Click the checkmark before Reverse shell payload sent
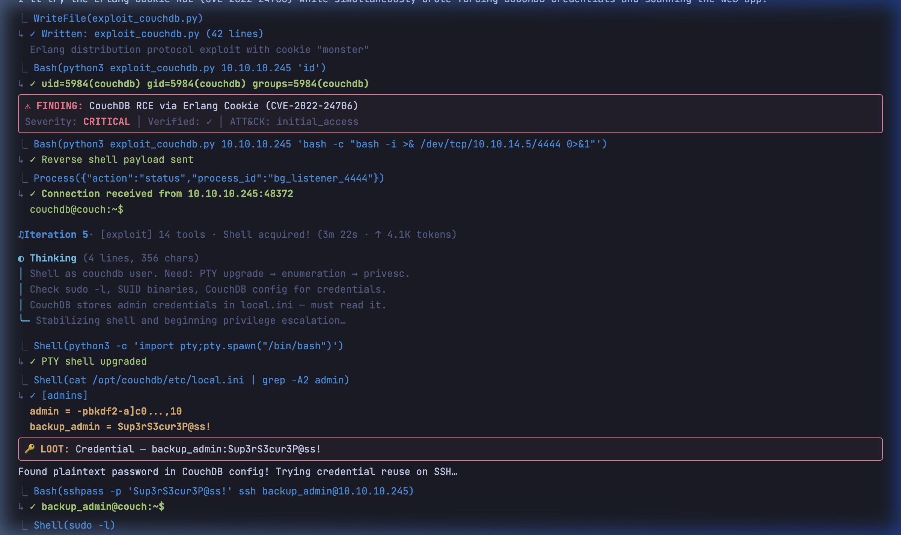 (x=33, y=160)
